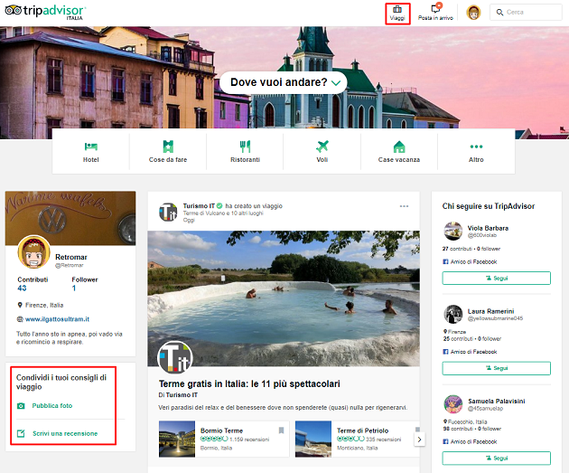Click the verified badge next to Turismo IT
Viewport: 569px width, 473px height.
point(219,206)
